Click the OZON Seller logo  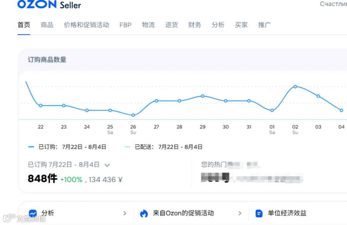click(49, 4)
